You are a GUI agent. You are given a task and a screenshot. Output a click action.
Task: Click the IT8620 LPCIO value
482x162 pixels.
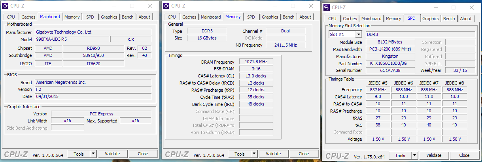93,63
